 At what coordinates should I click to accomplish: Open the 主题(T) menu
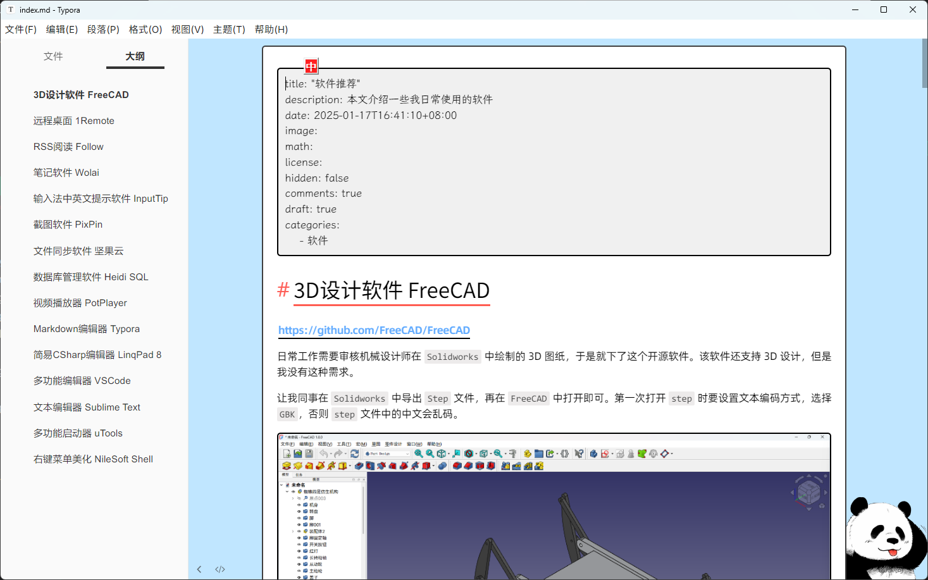coord(229,29)
